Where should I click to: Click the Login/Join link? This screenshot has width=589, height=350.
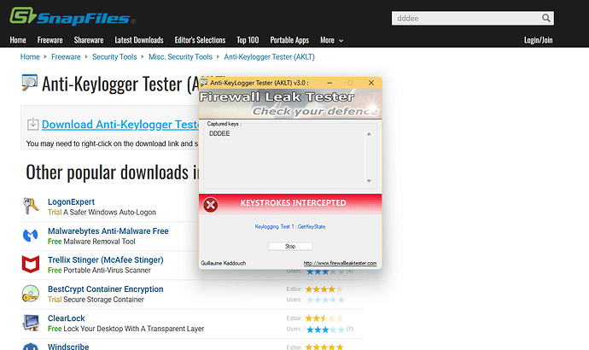tap(538, 40)
